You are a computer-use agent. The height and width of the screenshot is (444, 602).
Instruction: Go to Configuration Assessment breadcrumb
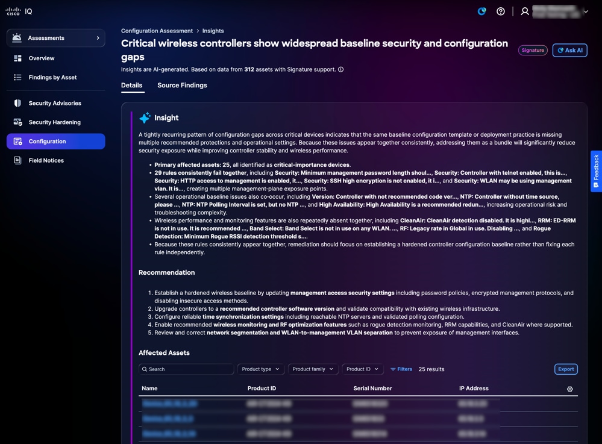click(x=157, y=31)
